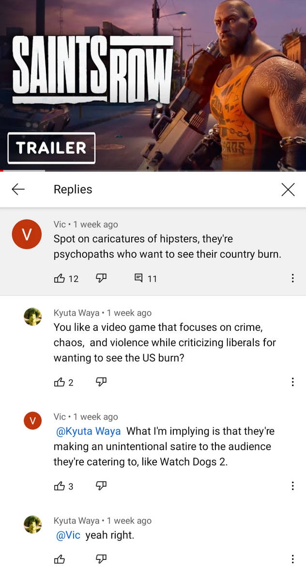Like Kyuta Waya's 'yeah right' reply
The width and height of the screenshot is (306, 571).
[x=59, y=559]
